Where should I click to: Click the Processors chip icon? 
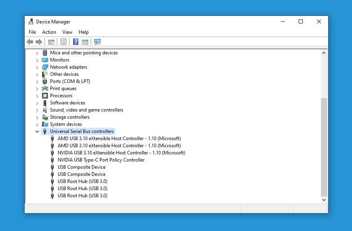[x=45, y=96]
